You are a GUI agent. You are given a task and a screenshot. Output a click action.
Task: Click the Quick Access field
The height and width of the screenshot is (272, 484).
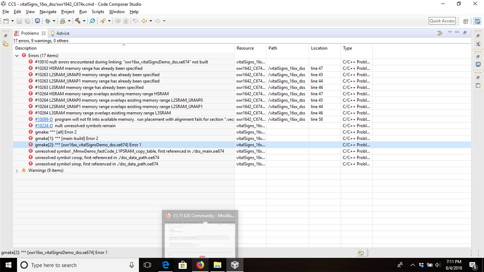tap(442, 21)
